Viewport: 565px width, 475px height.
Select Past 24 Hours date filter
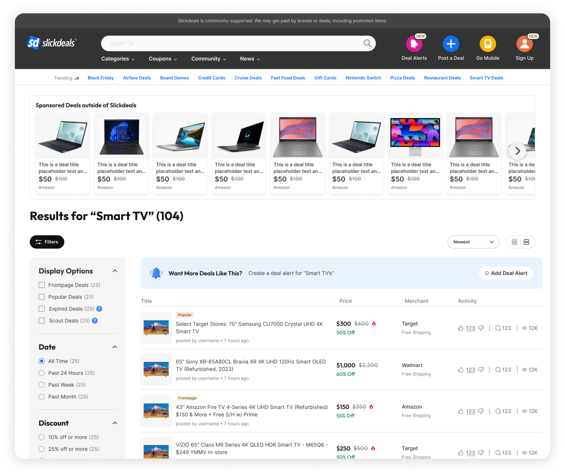pyautogui.click(x=42, y=373)
